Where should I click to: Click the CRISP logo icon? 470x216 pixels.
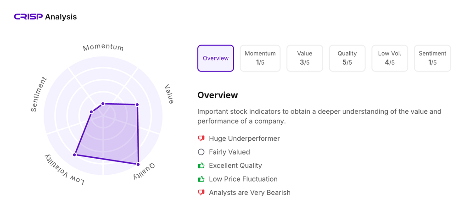28,17
